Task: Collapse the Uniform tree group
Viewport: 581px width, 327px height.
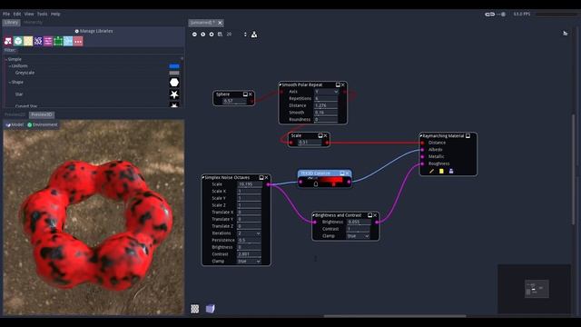Action: point(10,66)
